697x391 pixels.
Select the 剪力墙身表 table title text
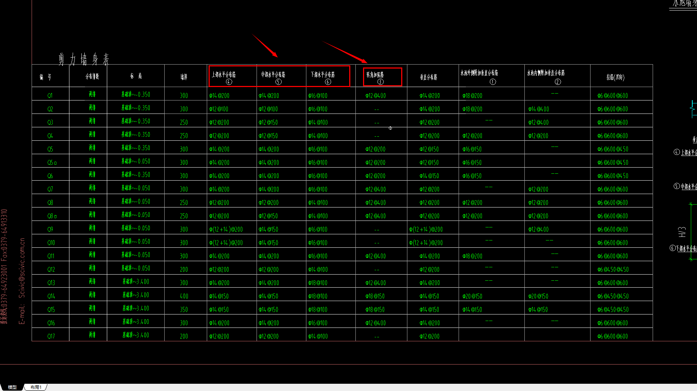[84, 59]
